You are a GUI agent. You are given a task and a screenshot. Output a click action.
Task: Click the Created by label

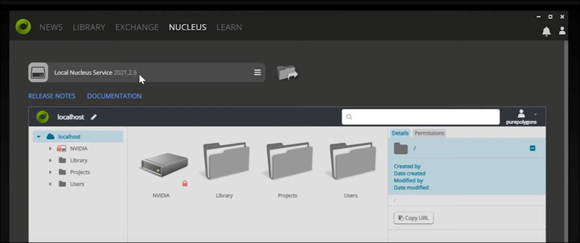(407, 166)
